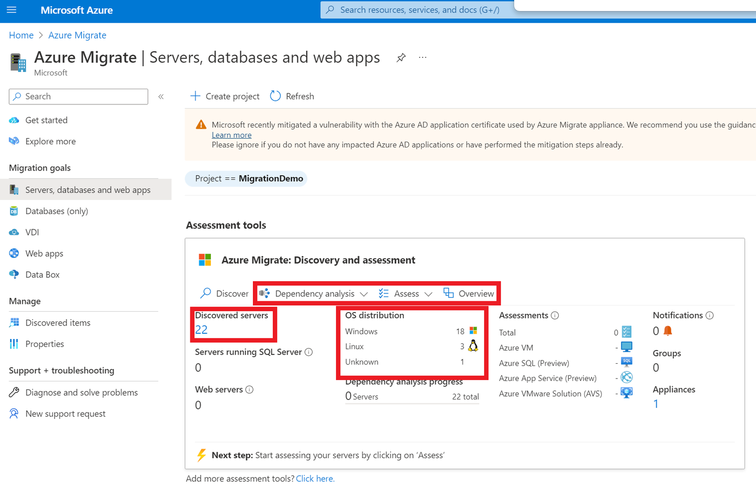Open discovered servers count 22
This screenshot has width=756, height=486.
point(201,330)
